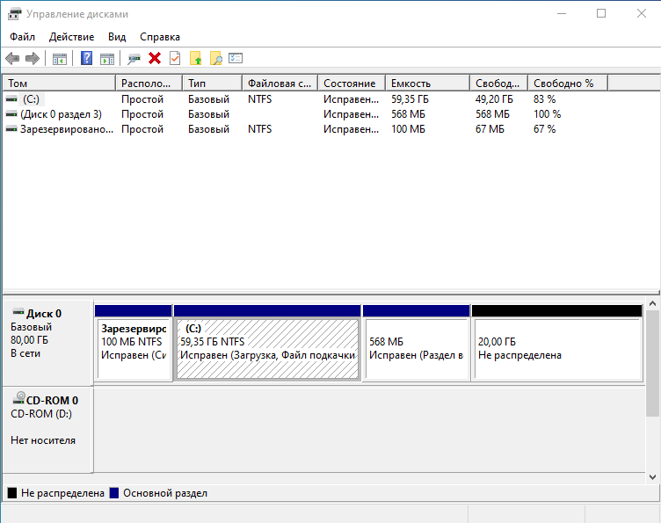The width and height of the screenshot is (661, 523).
Task: Click the yellow icon with green arrow
Action: (x=195, y=59)
